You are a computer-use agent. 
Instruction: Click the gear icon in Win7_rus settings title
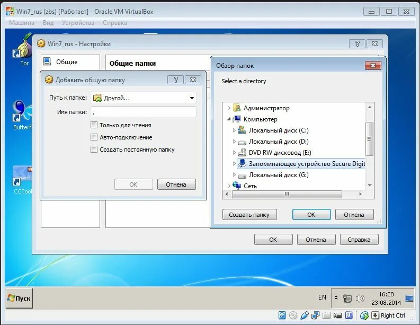point(41,43)
